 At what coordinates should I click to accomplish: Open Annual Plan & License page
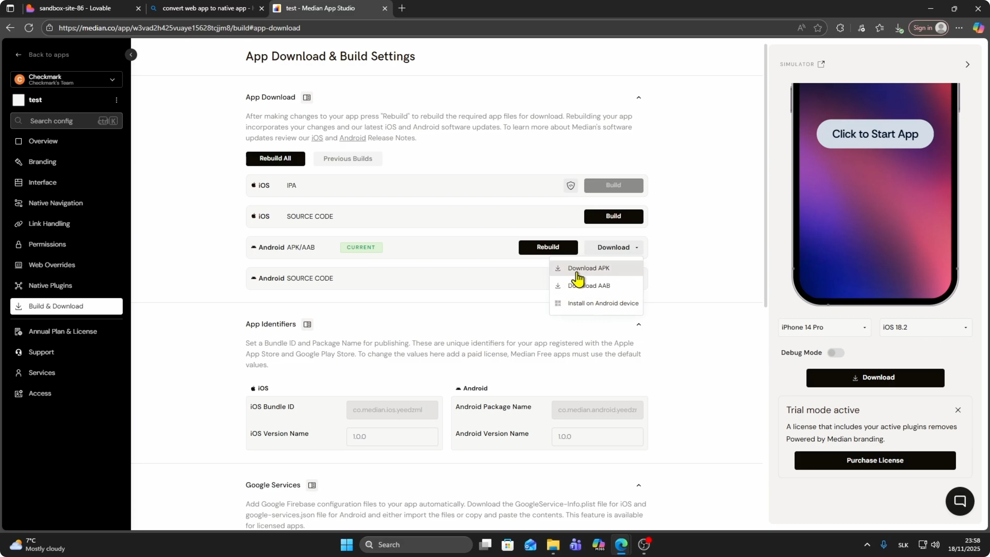point(66,331)
